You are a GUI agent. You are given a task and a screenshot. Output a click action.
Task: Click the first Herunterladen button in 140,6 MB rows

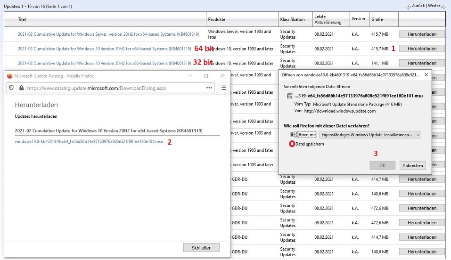coord(422,194)
